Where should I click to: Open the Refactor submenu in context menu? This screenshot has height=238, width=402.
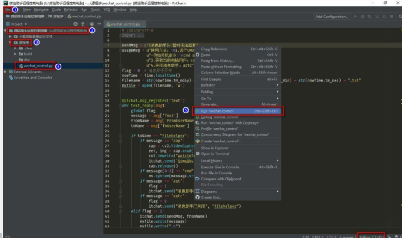(x=238, y=85)
